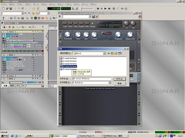Create new folder in Open dialog

click(x=116, y=53)
